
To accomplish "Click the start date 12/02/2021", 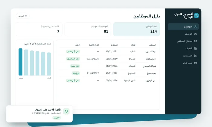I will 111,51.
